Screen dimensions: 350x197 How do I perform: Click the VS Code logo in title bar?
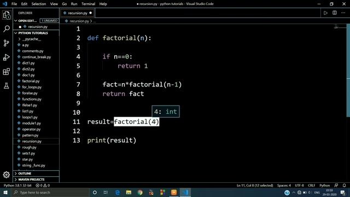5,4
